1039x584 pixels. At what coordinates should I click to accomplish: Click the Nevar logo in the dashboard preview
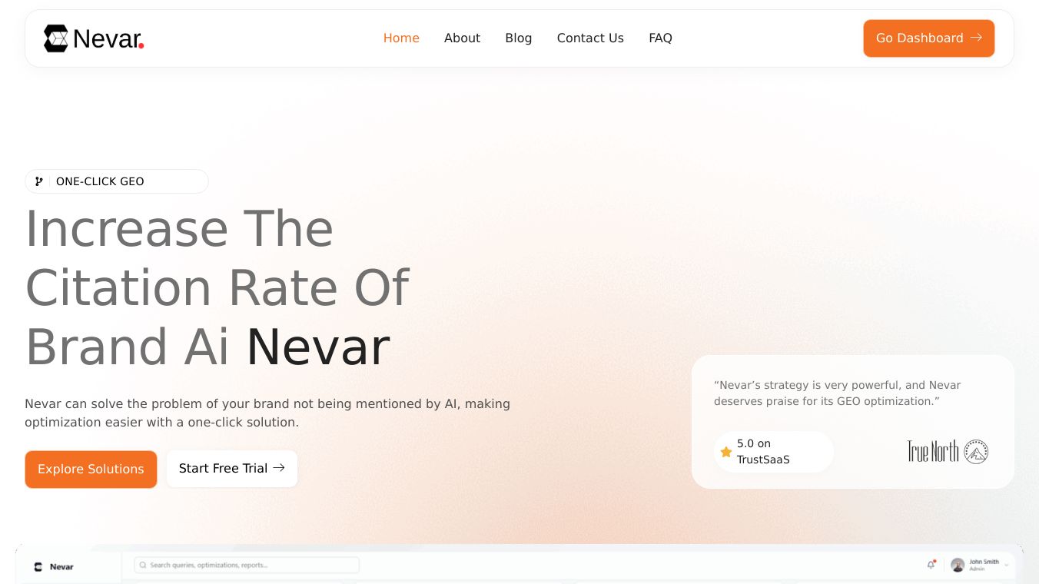coord(54,566)
